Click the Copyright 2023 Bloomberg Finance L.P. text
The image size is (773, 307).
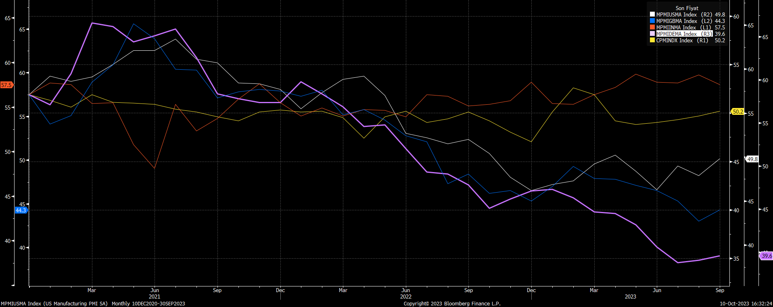pos(452,304)
